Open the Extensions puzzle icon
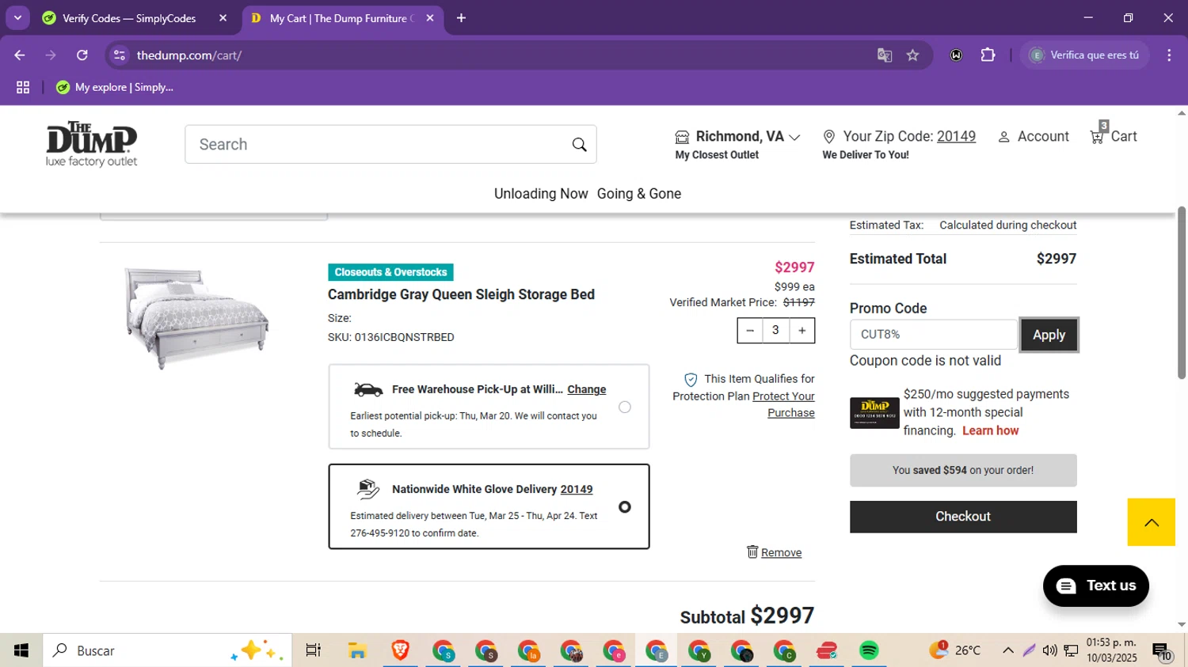This screenshot has height=667, width=1188. click(x=988, y=55)
